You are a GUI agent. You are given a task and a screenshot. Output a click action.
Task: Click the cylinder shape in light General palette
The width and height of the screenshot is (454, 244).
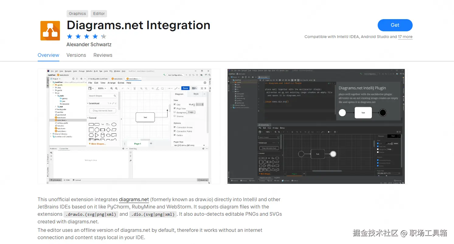[x=102, y=135]
